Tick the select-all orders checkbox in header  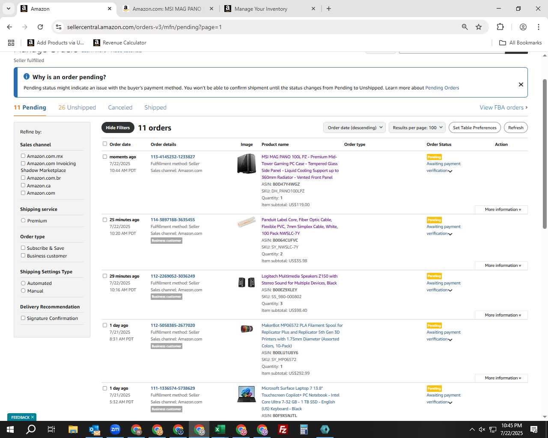click(x=105, y=144)
